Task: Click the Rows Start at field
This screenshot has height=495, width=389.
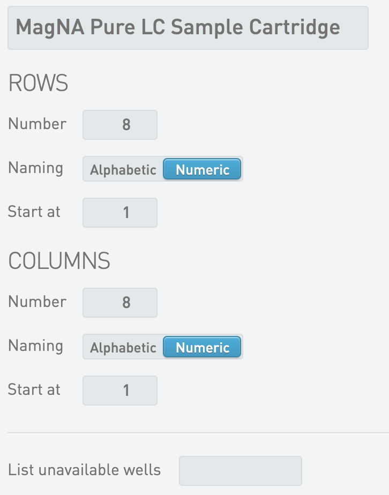Action: click(x=120, y=213)
